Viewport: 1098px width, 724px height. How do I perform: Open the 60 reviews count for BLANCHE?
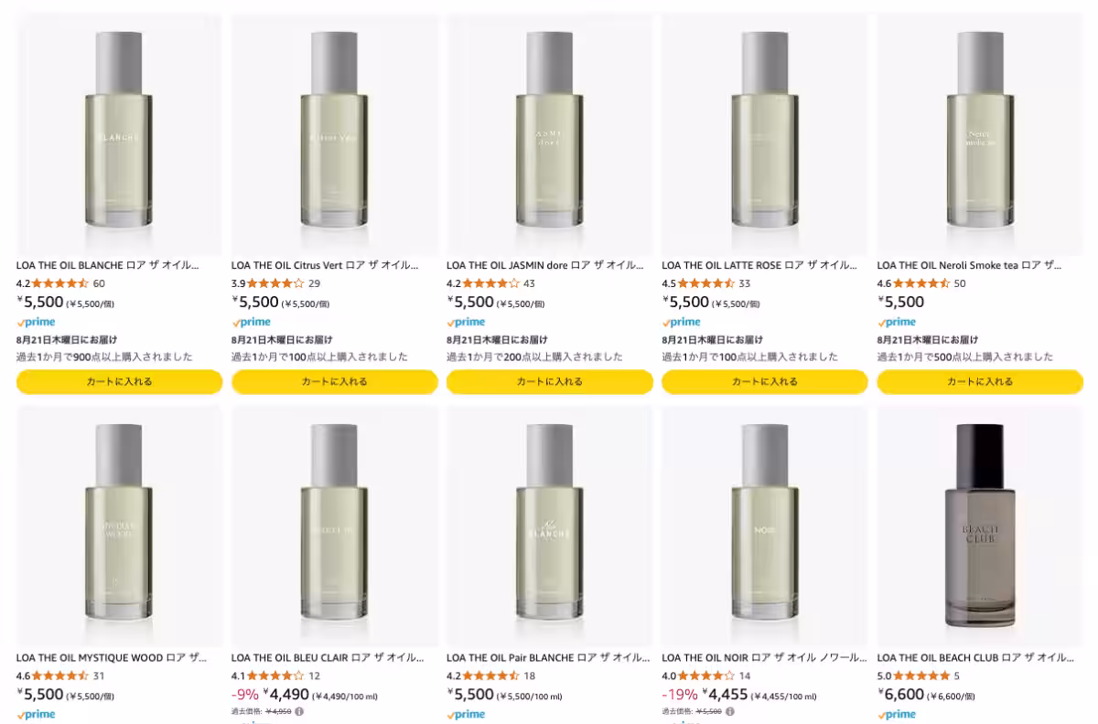99,283
